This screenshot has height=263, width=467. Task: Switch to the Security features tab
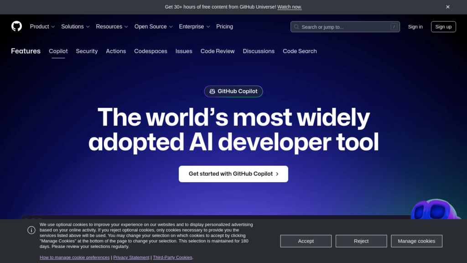pos(87,51)
